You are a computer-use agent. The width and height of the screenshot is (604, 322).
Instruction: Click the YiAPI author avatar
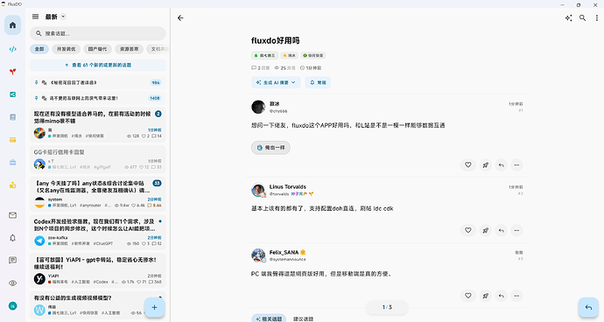click(x=39, y=279)
